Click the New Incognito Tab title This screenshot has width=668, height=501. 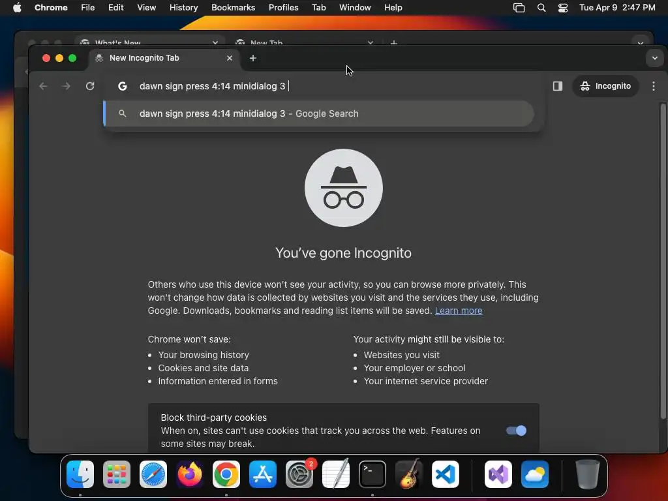(144, 58)
